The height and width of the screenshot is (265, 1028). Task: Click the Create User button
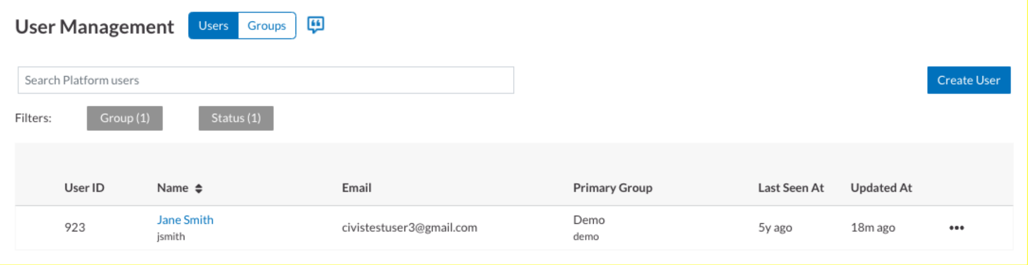pyautogui.click(x=968, y=80)
